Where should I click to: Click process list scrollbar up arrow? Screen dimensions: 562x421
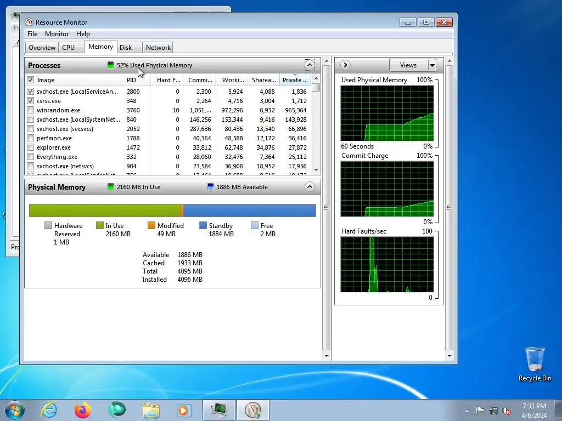[316, 78]
